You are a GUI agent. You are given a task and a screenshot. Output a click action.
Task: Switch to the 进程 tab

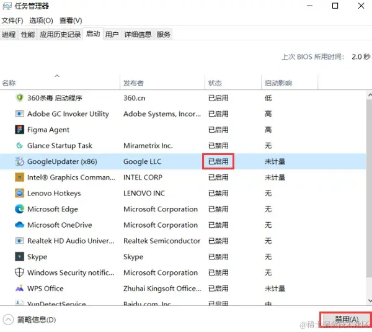pyautogui.click(x=9, y=35)
